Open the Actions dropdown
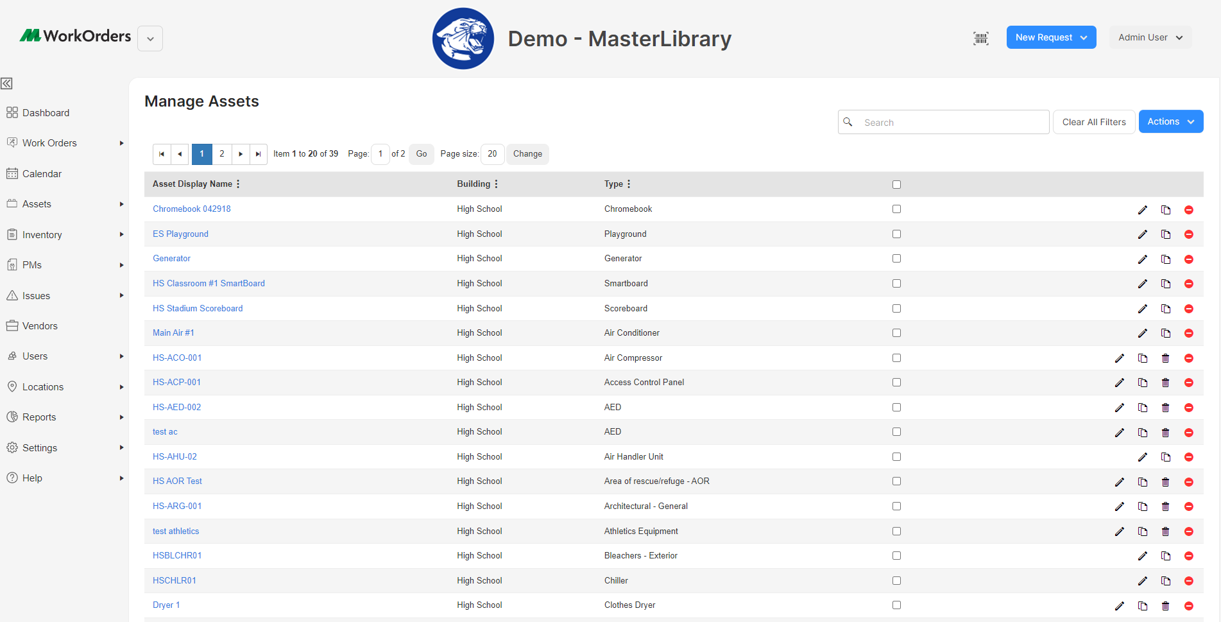The height and width of the screenshot is (622, 1221). [x=1170, y=121]
